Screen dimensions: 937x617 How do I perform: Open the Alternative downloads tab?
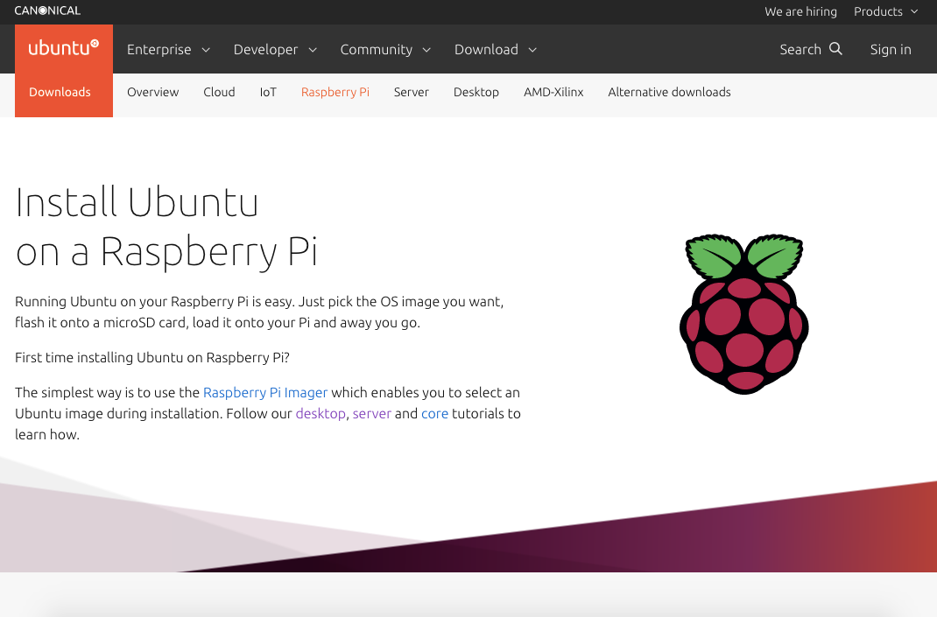point(669,92)
